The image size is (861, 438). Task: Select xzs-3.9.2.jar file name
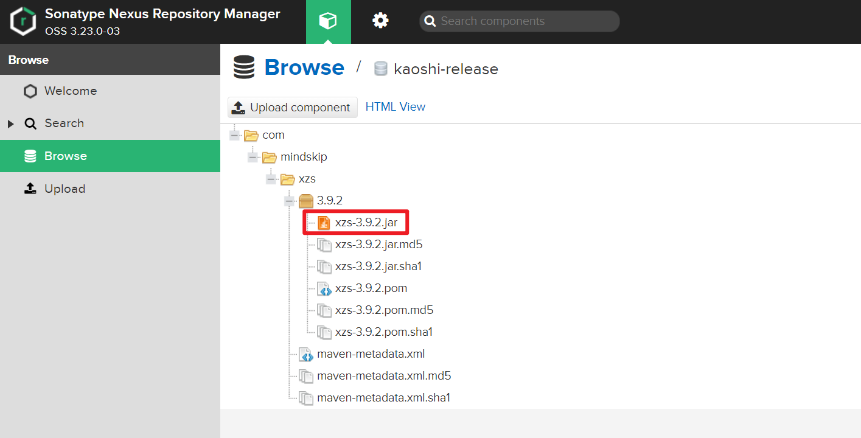coord(366,223)
